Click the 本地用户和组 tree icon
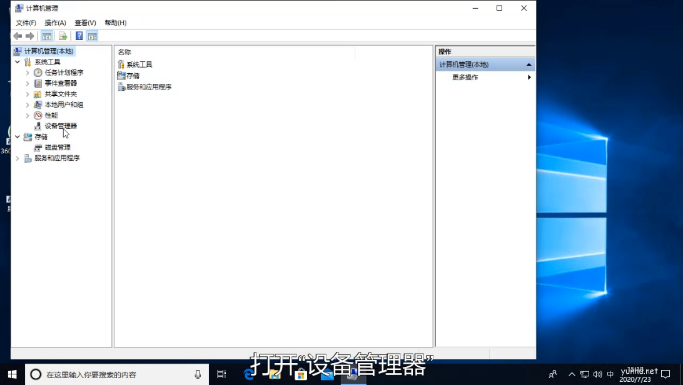This screenshot has height=385, width=683. [x=38, y=105]
